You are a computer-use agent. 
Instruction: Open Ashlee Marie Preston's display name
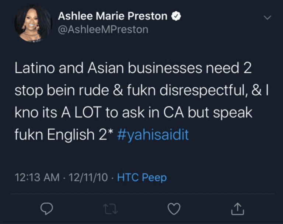click(113, 16)
